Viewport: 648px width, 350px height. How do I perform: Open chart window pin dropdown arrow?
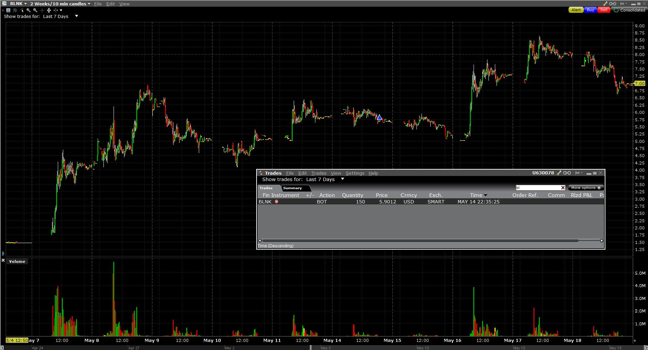pyautogui.click(x=627, y=4)
